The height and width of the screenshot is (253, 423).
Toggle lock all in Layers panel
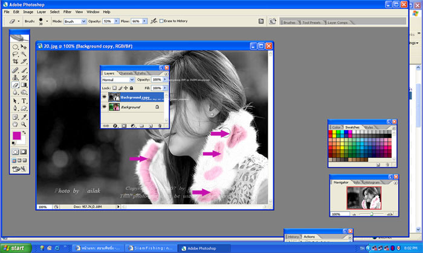click(131, 88)
